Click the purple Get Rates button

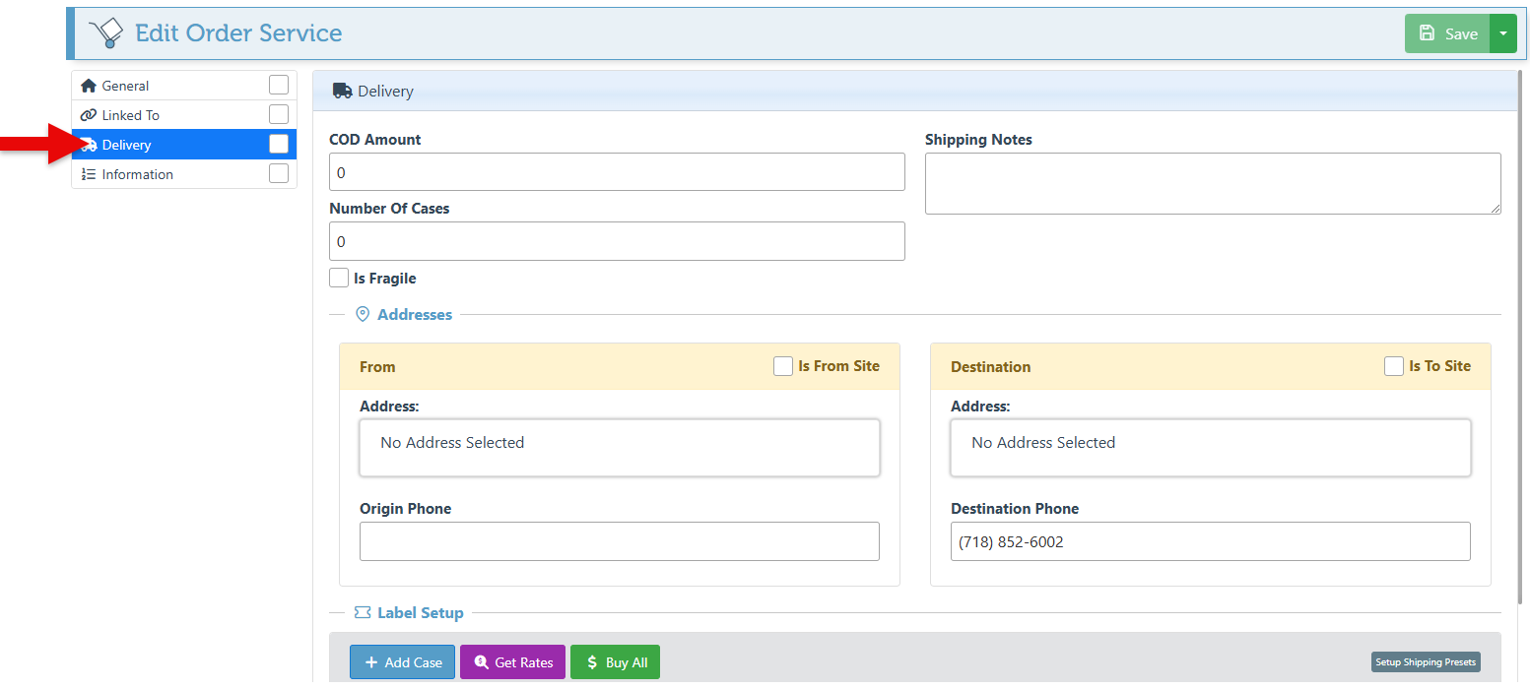click(513, 662)
